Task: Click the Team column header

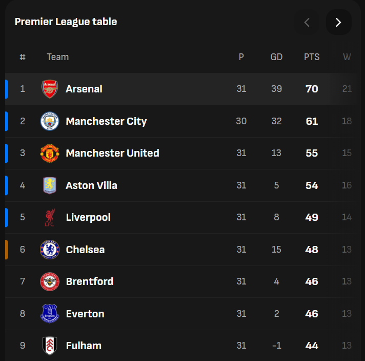Action: click(57, 57)
